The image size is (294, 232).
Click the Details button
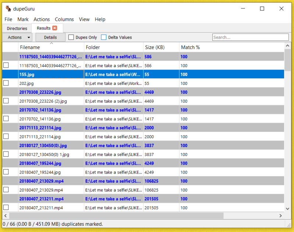coord(50,37)
